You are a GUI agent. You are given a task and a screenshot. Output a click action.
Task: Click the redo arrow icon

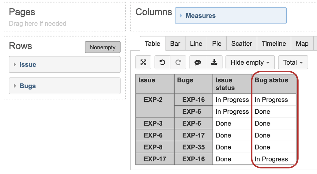(178, 62)
